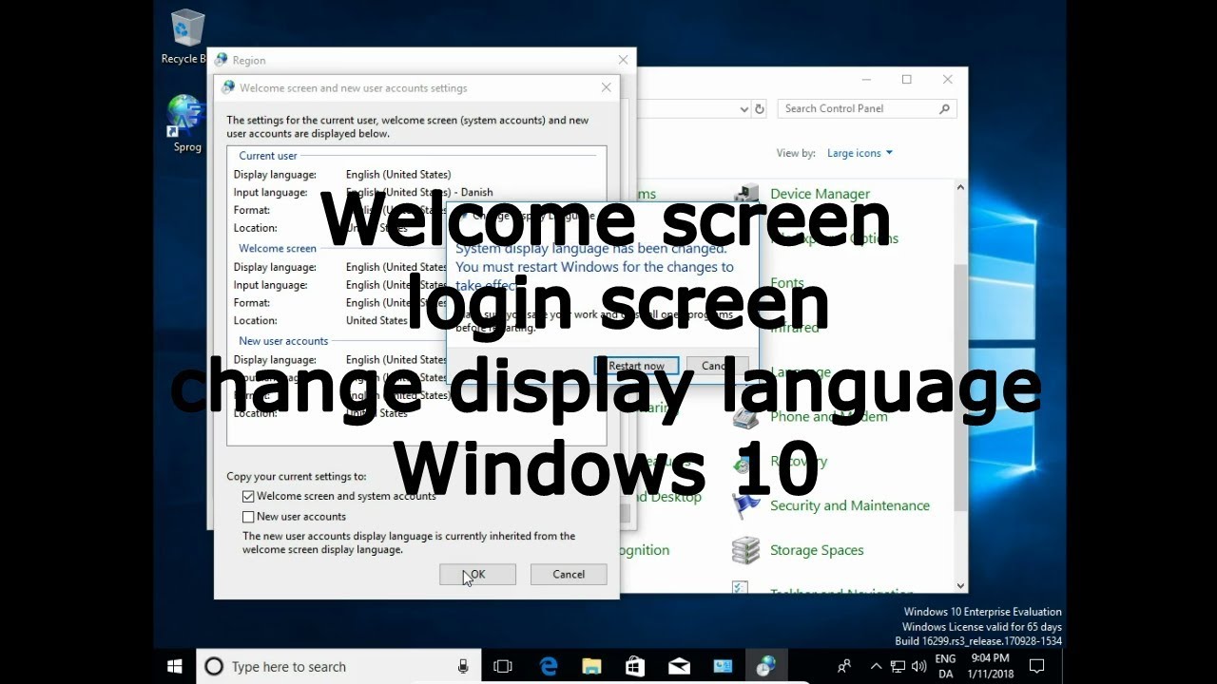Open the Windows Start menu
The image size is (1217, 684).
(x=175, y=666)
